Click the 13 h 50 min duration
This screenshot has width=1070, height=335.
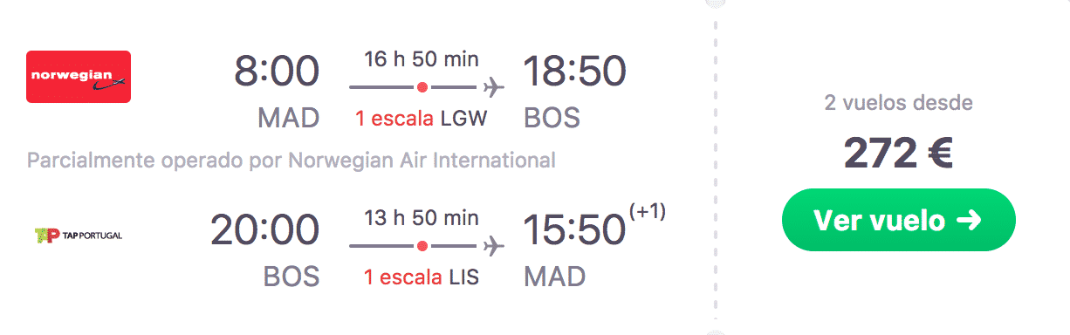click(422, 218)
